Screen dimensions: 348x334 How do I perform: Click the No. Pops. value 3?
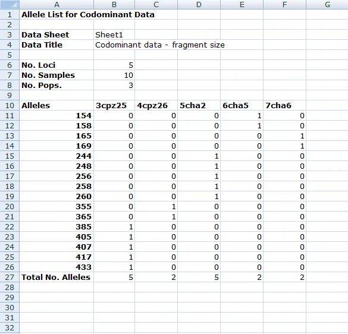114,86
